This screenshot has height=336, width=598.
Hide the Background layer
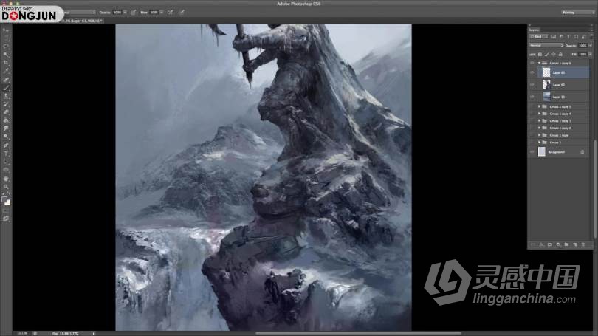pos(532,152)
